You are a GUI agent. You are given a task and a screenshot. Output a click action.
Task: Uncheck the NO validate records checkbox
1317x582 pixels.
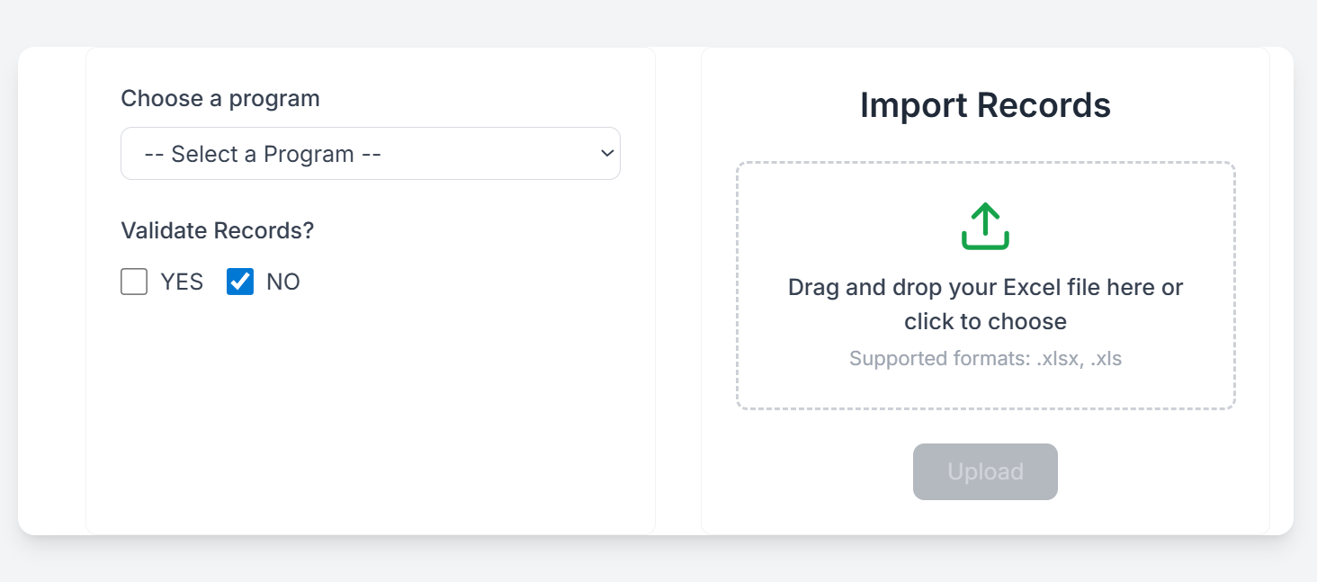pos(240,282)
